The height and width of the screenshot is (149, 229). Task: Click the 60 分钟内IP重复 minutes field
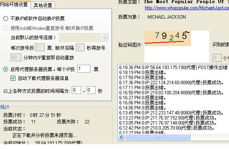16,57
